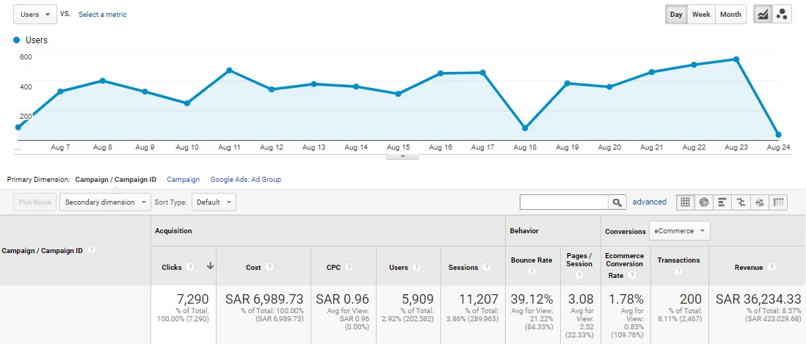
Task: Select the Performance bar view icon
Action: (x=722, y=202)
